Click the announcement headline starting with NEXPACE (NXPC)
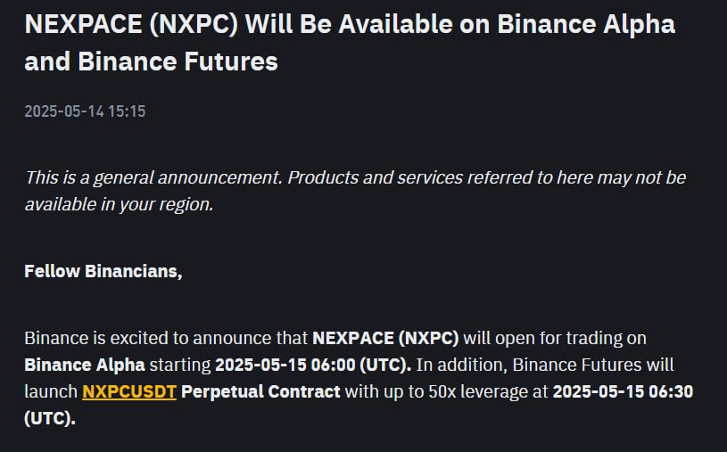This screenshot has height=452, width=727. [x=350, y=43]
